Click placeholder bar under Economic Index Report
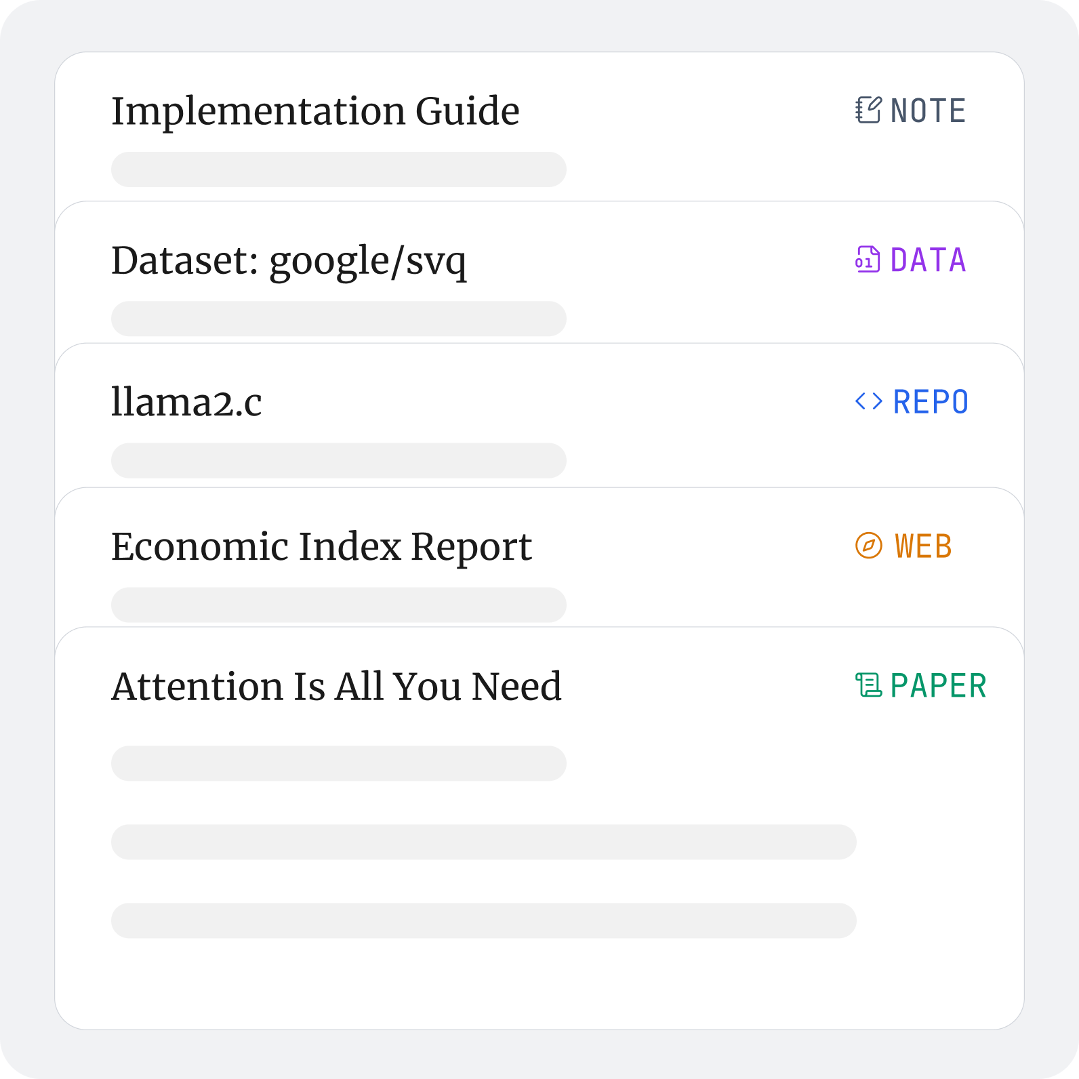The height and width of the screenshot is (1079, 1079). tap(338, 605)
